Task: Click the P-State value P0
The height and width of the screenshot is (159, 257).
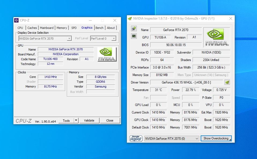Action: pyautogui.click(x=221, y=97)
